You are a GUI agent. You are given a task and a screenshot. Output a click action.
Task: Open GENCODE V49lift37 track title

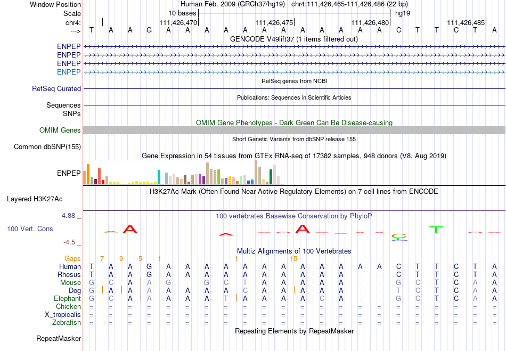point(294,39)
